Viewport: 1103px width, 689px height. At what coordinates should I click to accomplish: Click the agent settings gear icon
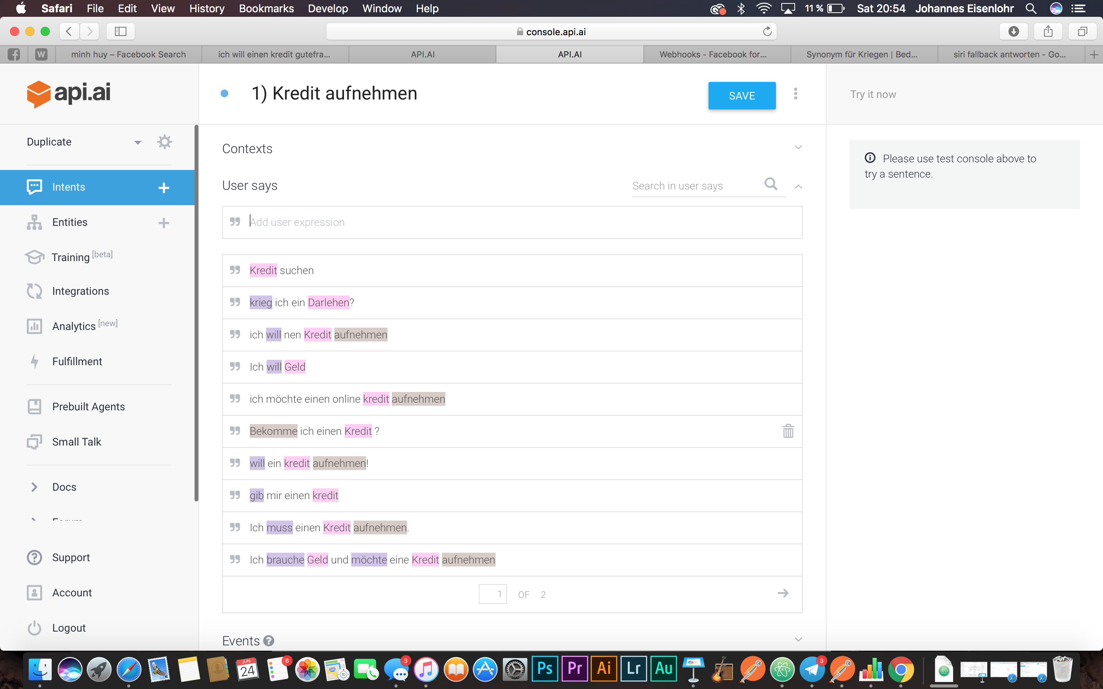click(x=164, y=142)
